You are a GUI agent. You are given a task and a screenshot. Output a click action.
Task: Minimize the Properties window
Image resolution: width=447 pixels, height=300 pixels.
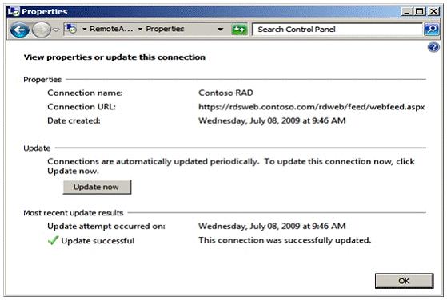[406, 11]
